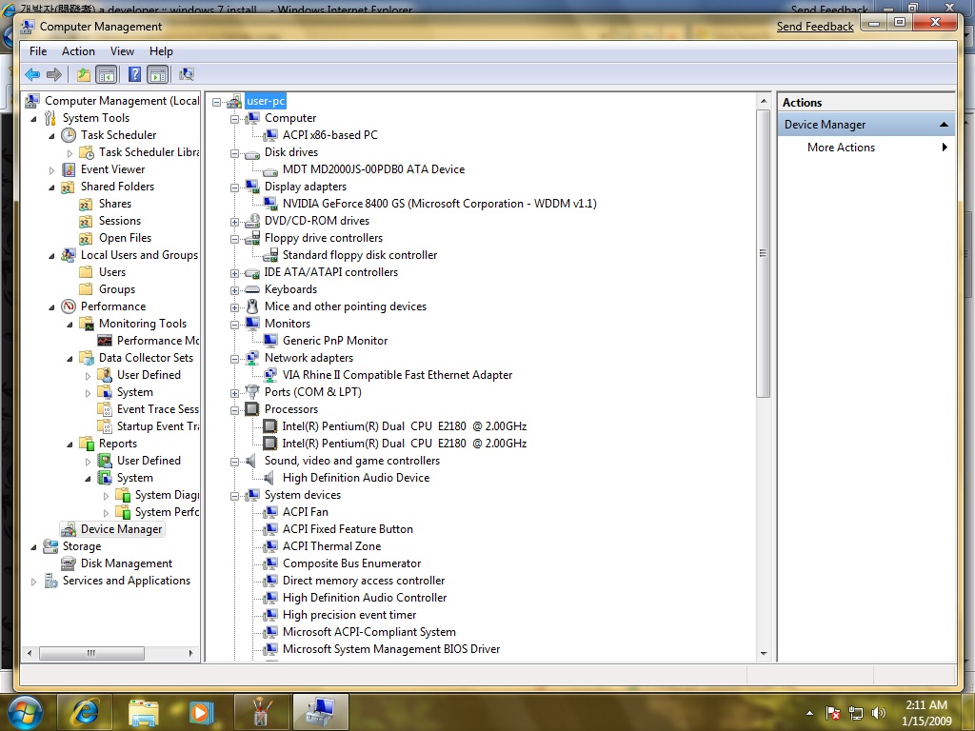Expand Mice and other pointing devices
The width and height of the screenshot is (975, 731).
(234, 307)
